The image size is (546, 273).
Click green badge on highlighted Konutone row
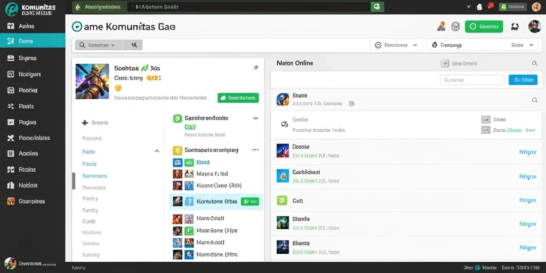(250, 201)
